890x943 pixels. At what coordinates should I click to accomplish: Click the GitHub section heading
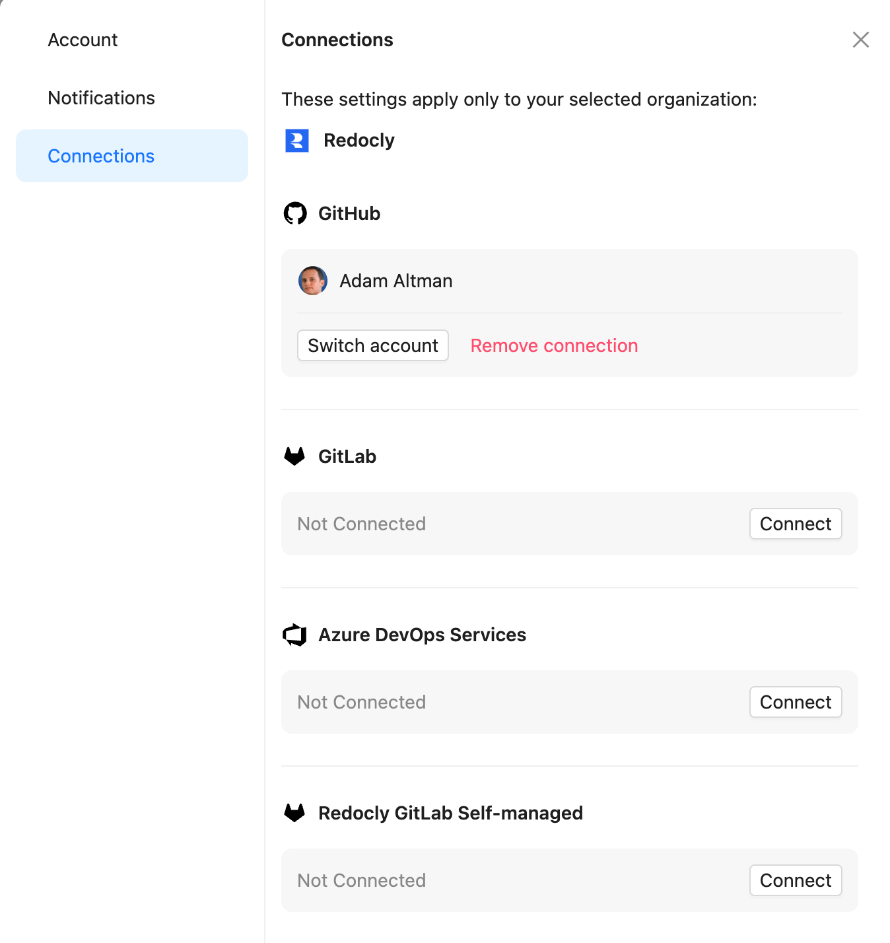pos(349,213)
